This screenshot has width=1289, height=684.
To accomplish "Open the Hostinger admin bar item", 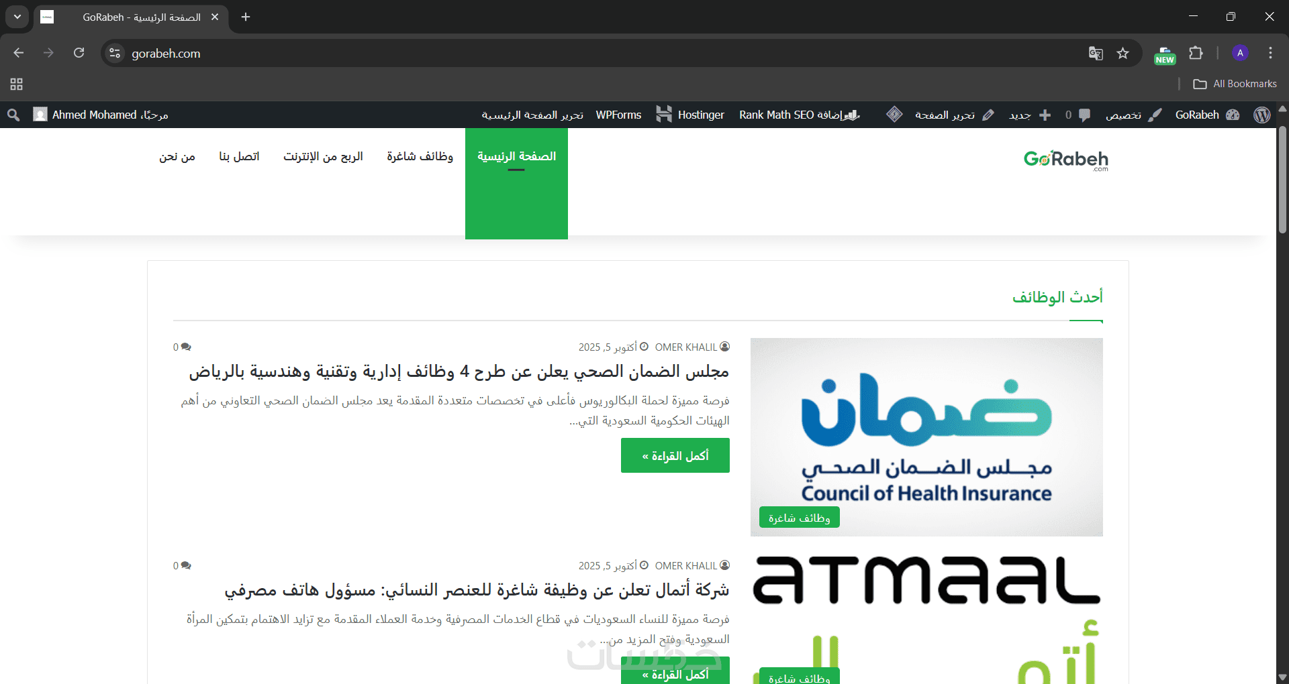I will 690,115.
